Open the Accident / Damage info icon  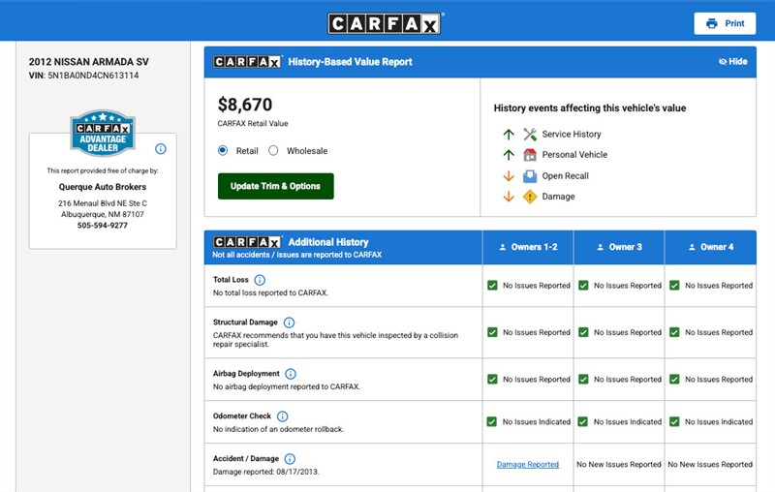coord(290,459)
